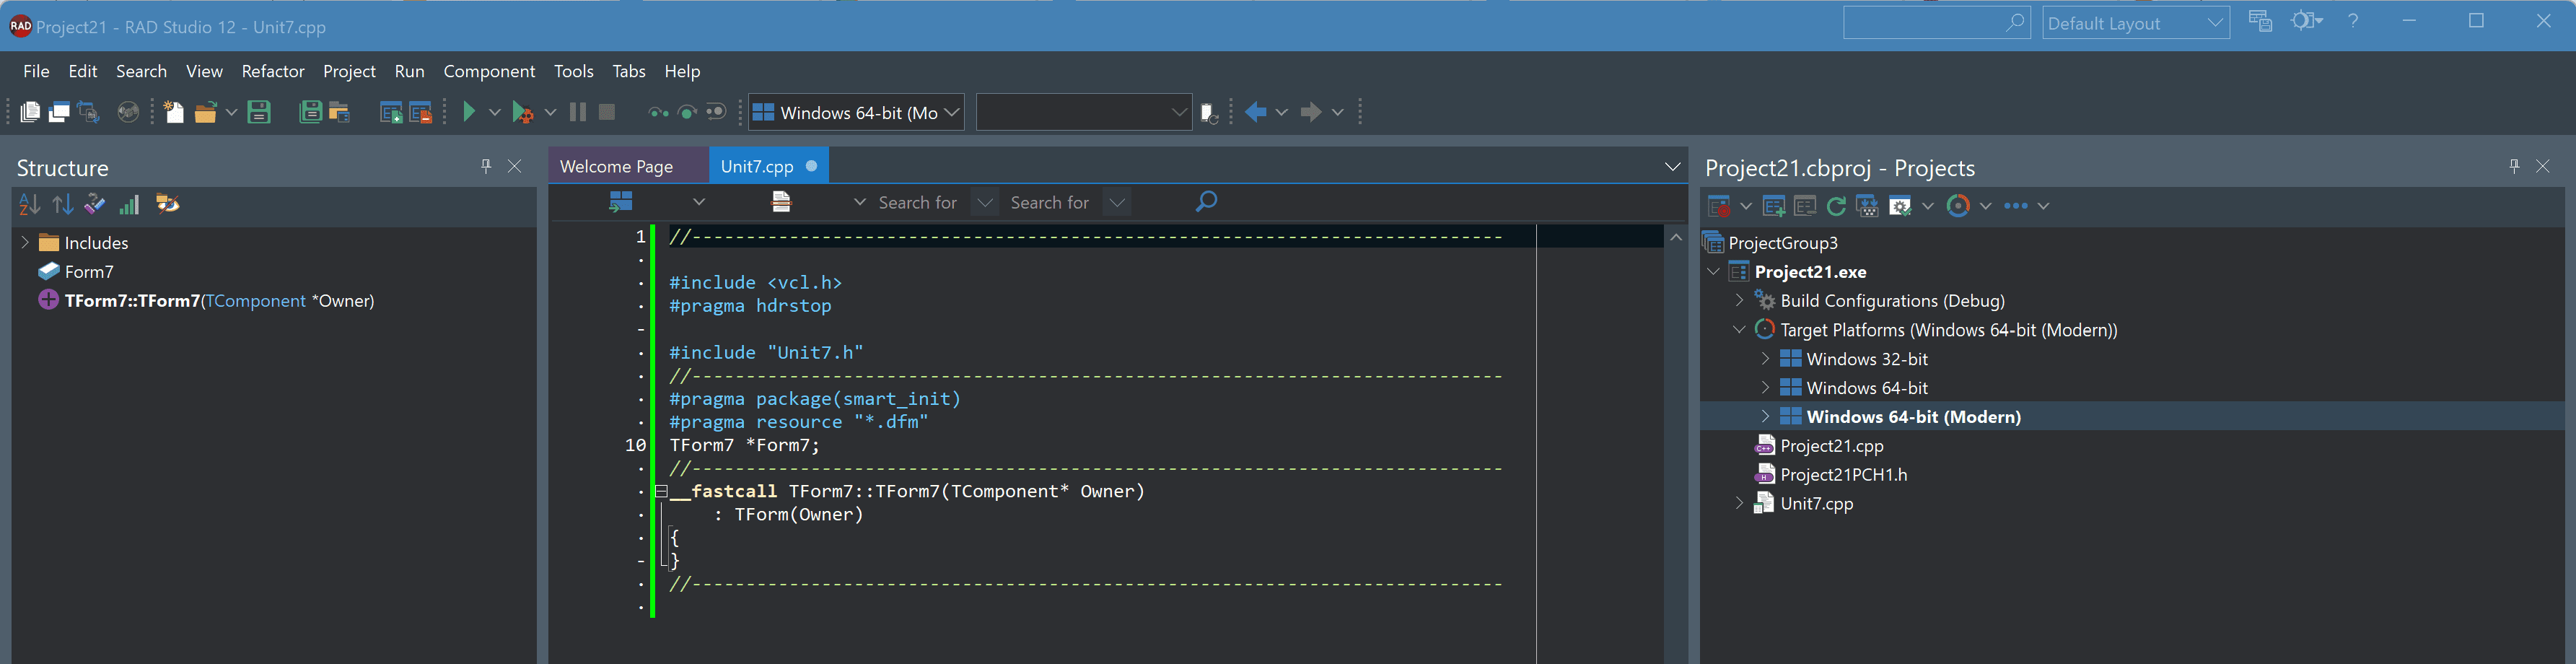Click the build groups gear icon in Projects

click(x=1900, y=206)
